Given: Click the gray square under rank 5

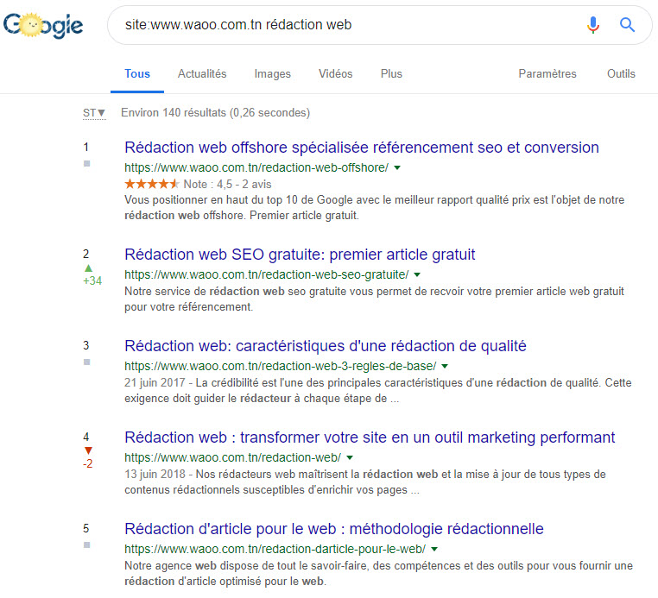Looking at the screenshot, I should click(x=87, y=544).
